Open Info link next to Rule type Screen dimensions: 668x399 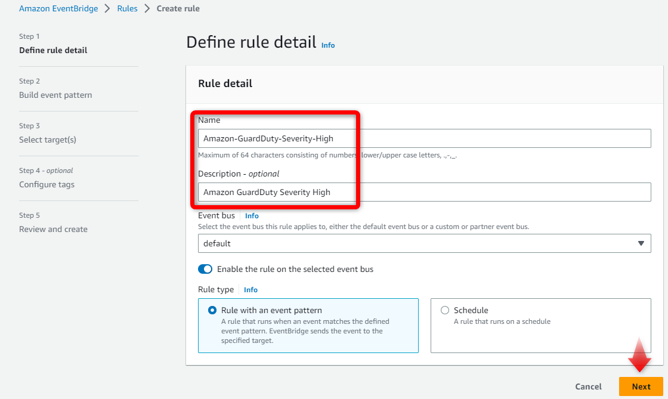250,290
